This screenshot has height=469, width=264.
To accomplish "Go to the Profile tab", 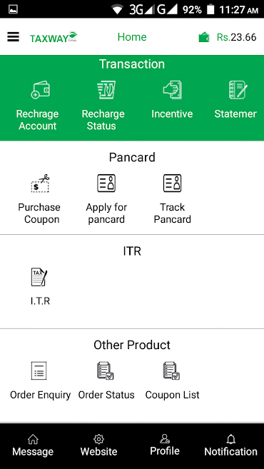I will [x=165, y=445].
